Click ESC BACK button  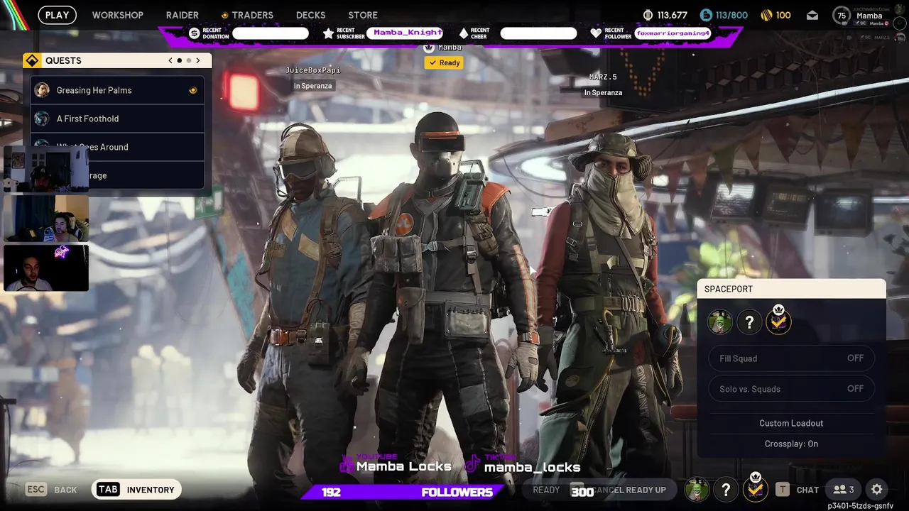point(51,490)
